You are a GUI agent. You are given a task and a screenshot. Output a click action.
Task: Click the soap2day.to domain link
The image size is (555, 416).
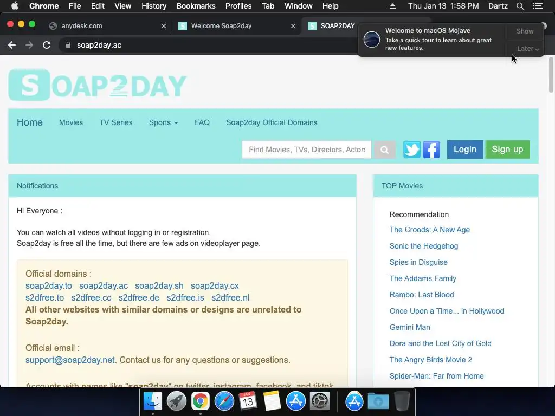[48, 286]
